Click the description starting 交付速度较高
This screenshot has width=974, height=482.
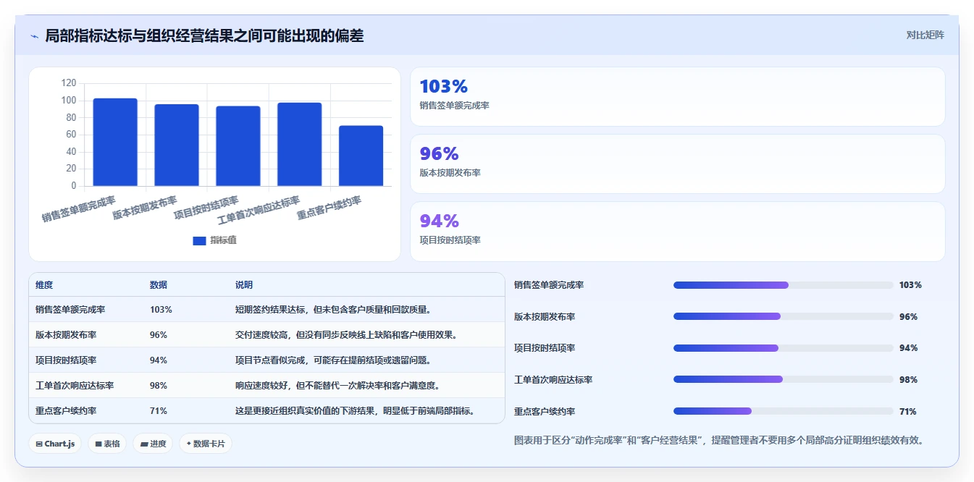pyautogui.click(x=347, y=335)
